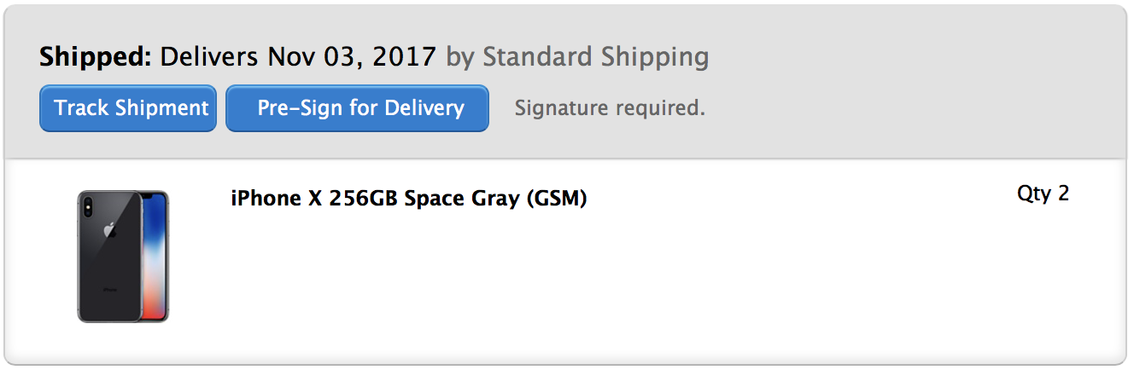Click the number 2 in the quantity
The width and height of the screenshot is (1134, 370).
[1063, 194]
